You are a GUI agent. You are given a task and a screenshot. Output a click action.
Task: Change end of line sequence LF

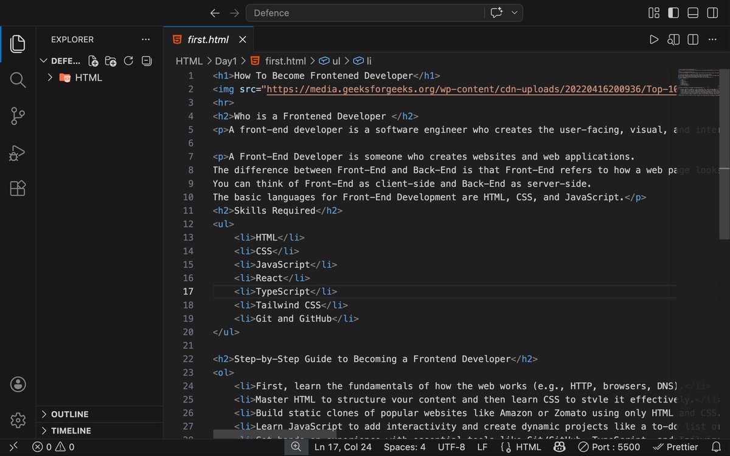click(x=482, y=447)
